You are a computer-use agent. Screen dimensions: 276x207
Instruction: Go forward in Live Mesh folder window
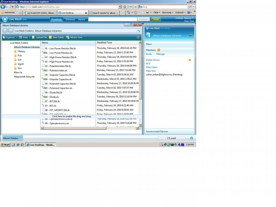(11, 31)
